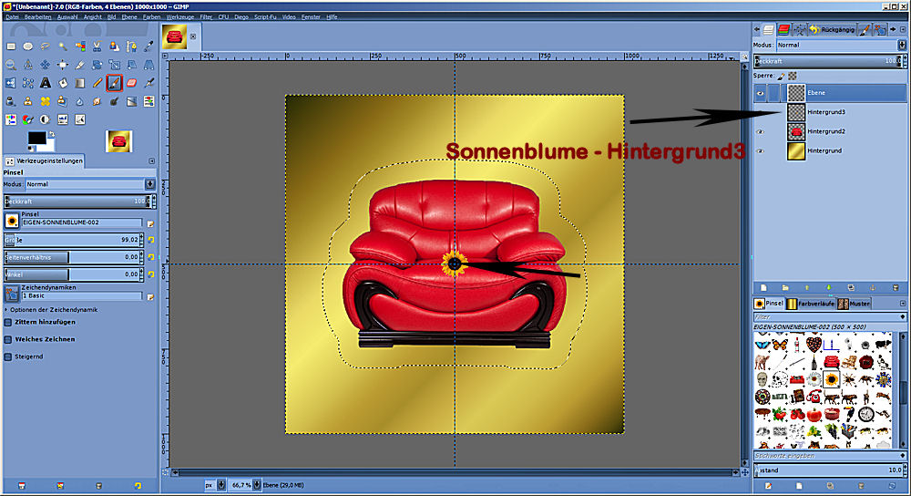Click the brush preview in tool options
Viewport: 911px width, 496px height.
pos(12,221)
